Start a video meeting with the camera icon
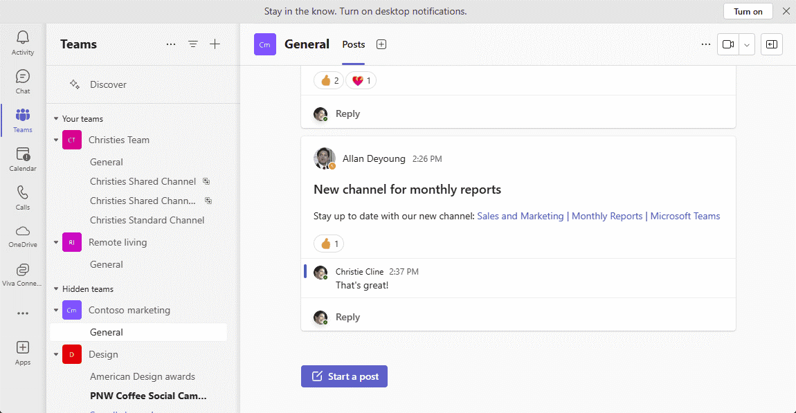Image resolution: width=796 pixels, height=413 pixels. click(728, 44)
